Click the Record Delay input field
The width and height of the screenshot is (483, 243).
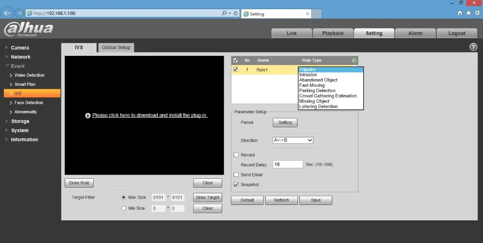[x=288, y=164]
